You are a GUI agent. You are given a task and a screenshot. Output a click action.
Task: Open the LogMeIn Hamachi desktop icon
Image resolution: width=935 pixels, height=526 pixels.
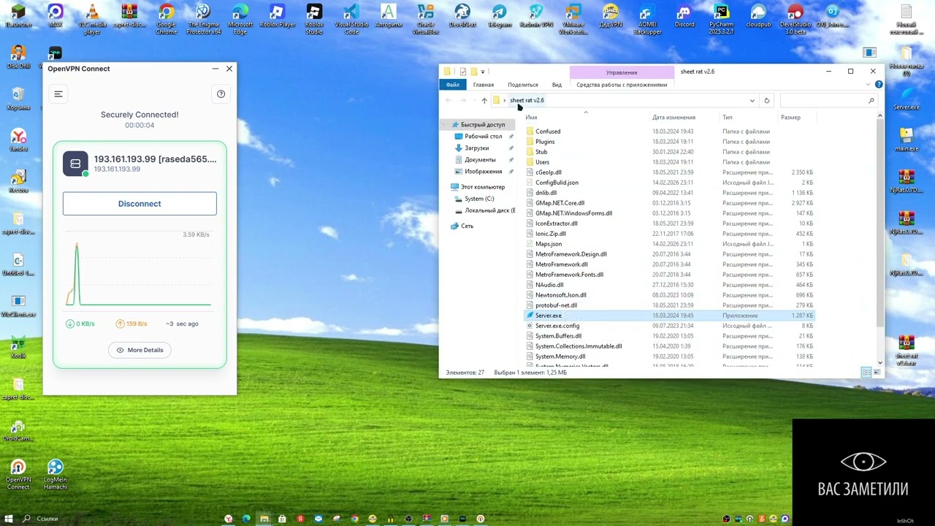tap(56, 475)
